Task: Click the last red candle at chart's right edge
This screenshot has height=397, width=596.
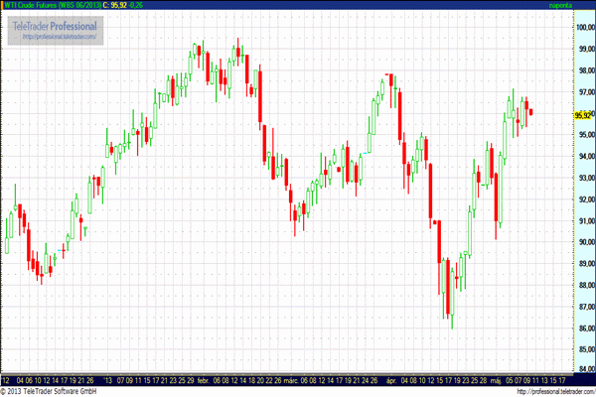Action: click(531, 111)
